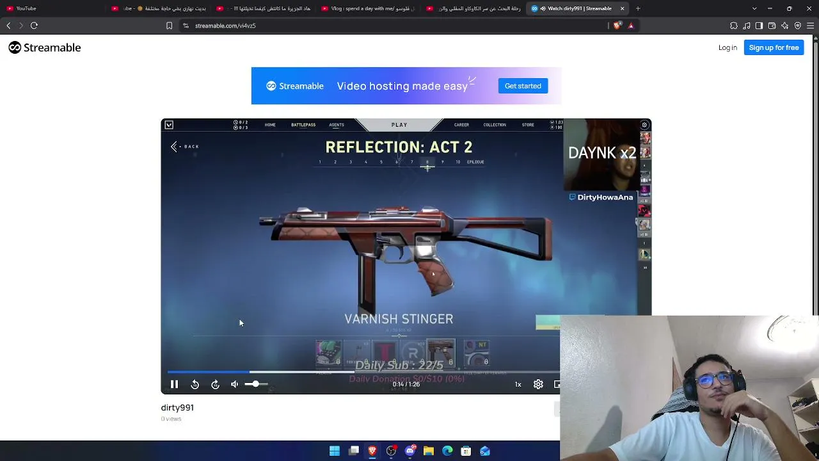Click the Streamable logo in the header

(x=45, y=47)
